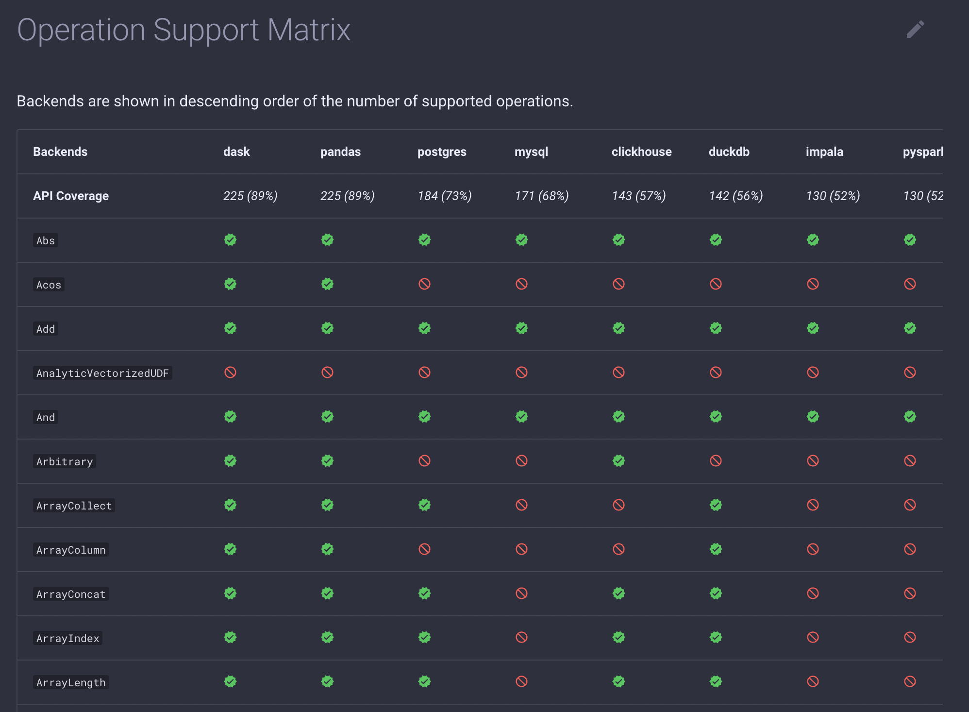
Task: Click the green check for And under impala
Action: [x=813, y=417]
